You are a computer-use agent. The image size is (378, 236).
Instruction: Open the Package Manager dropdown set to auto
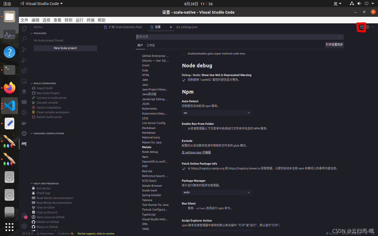click(216, 192)
